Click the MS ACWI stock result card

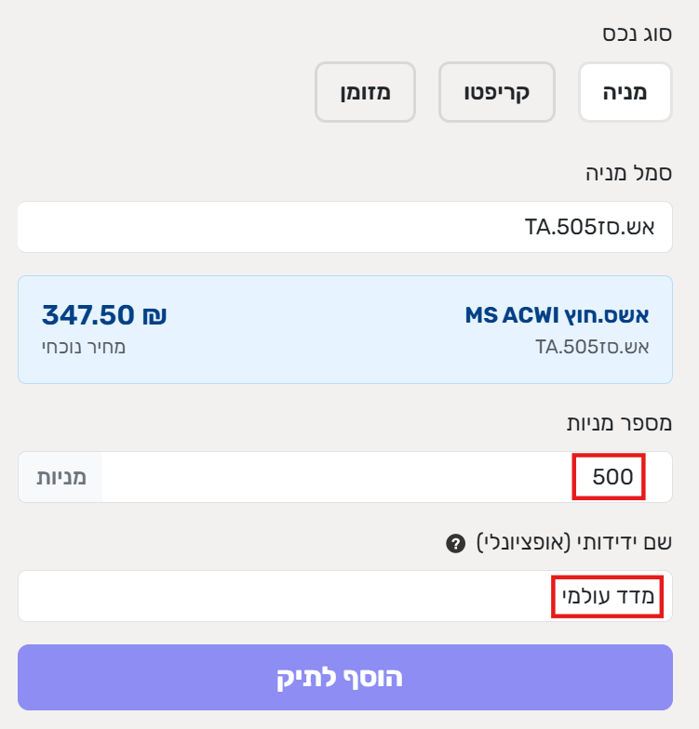click(x=345, y=329)
